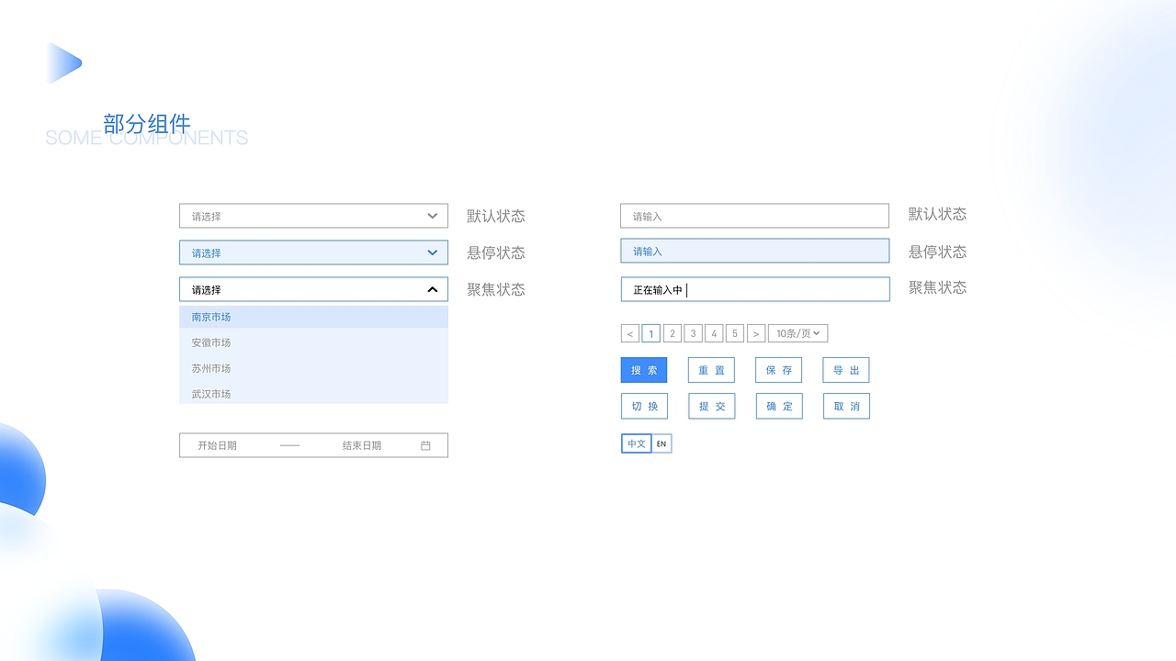Click 悬停状态 label beside the text input
Viewport: 1176px width, 661px height.
(938, 252)
